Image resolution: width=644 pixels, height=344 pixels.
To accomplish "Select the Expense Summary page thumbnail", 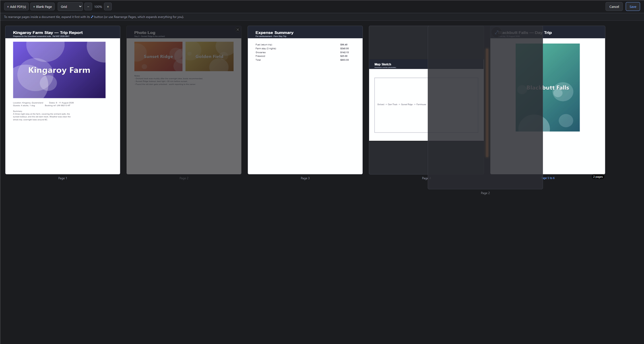I will pos(305,100).
